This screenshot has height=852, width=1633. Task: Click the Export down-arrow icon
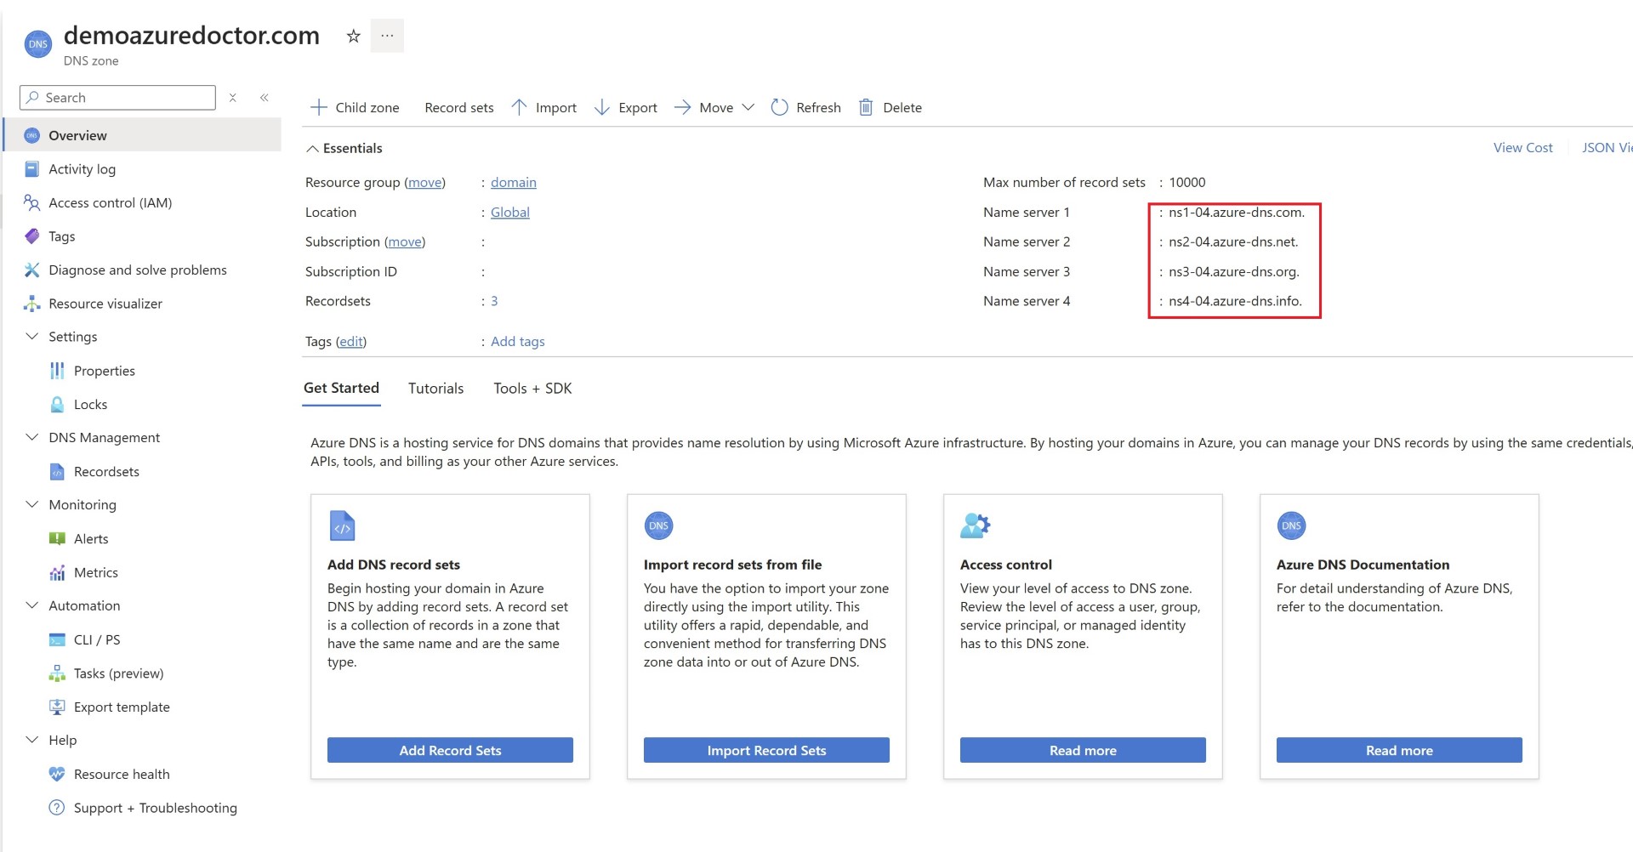(x=602, y=107)
